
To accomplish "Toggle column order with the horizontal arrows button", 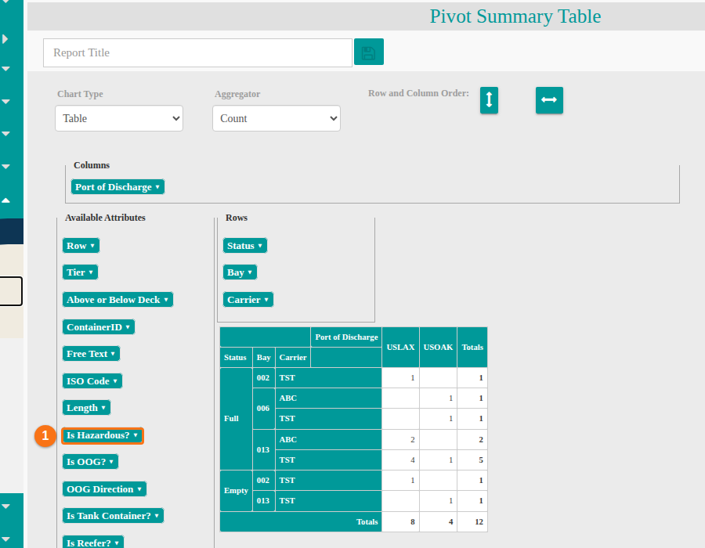I will [549, 100].
